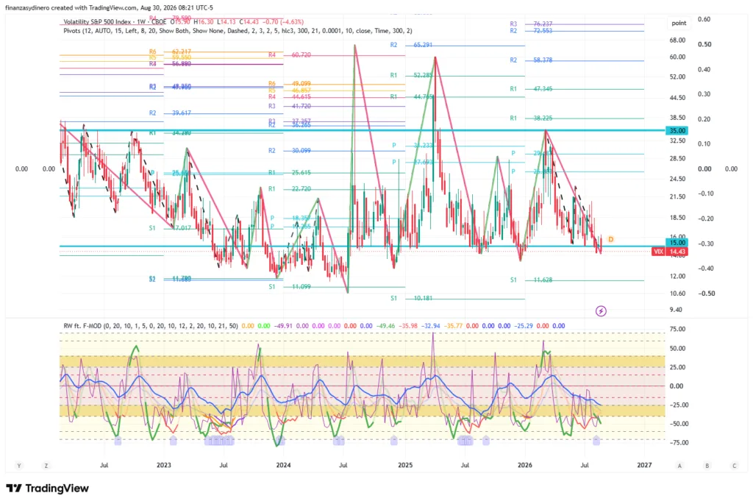This screenshot has height=504, width=753.
Task: Click the -25.29 indicator value in legend
Action: (x=524, y=326)
